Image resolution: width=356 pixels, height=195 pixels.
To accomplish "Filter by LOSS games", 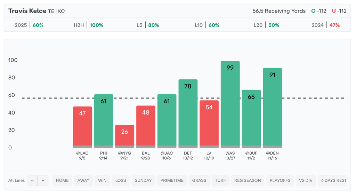I will click(121, 180).
